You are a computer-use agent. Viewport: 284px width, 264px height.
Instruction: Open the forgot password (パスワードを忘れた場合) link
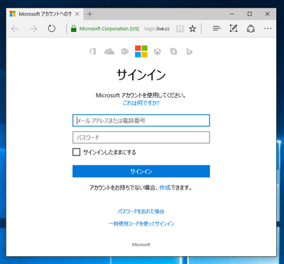point(141,211)
